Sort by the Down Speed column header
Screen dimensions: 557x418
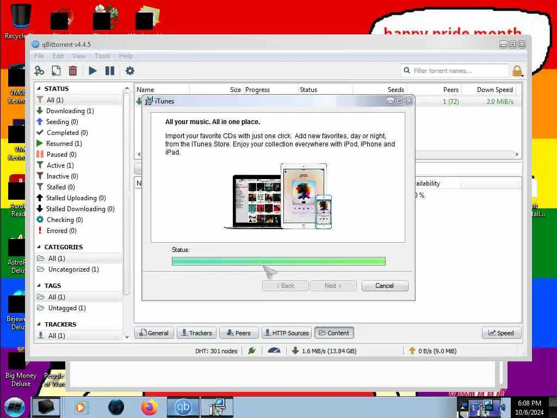488,90
